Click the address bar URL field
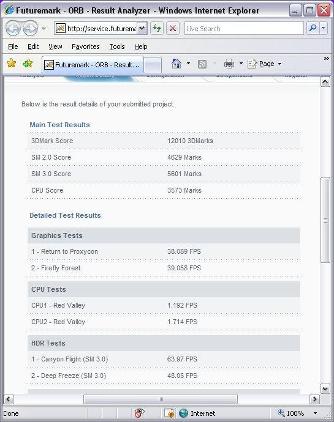Image resolution: width=334 pixels, height=422 pixels. pos(96,29)
